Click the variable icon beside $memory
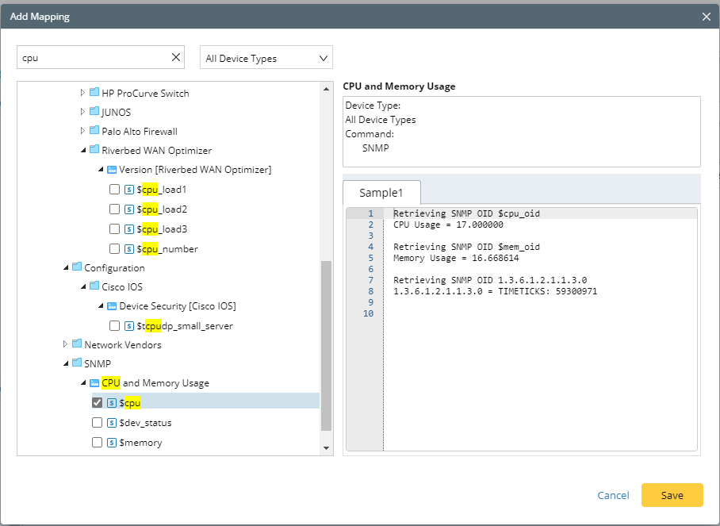The image size is (720, 526). pyautogui.click(x=112, y=443)
